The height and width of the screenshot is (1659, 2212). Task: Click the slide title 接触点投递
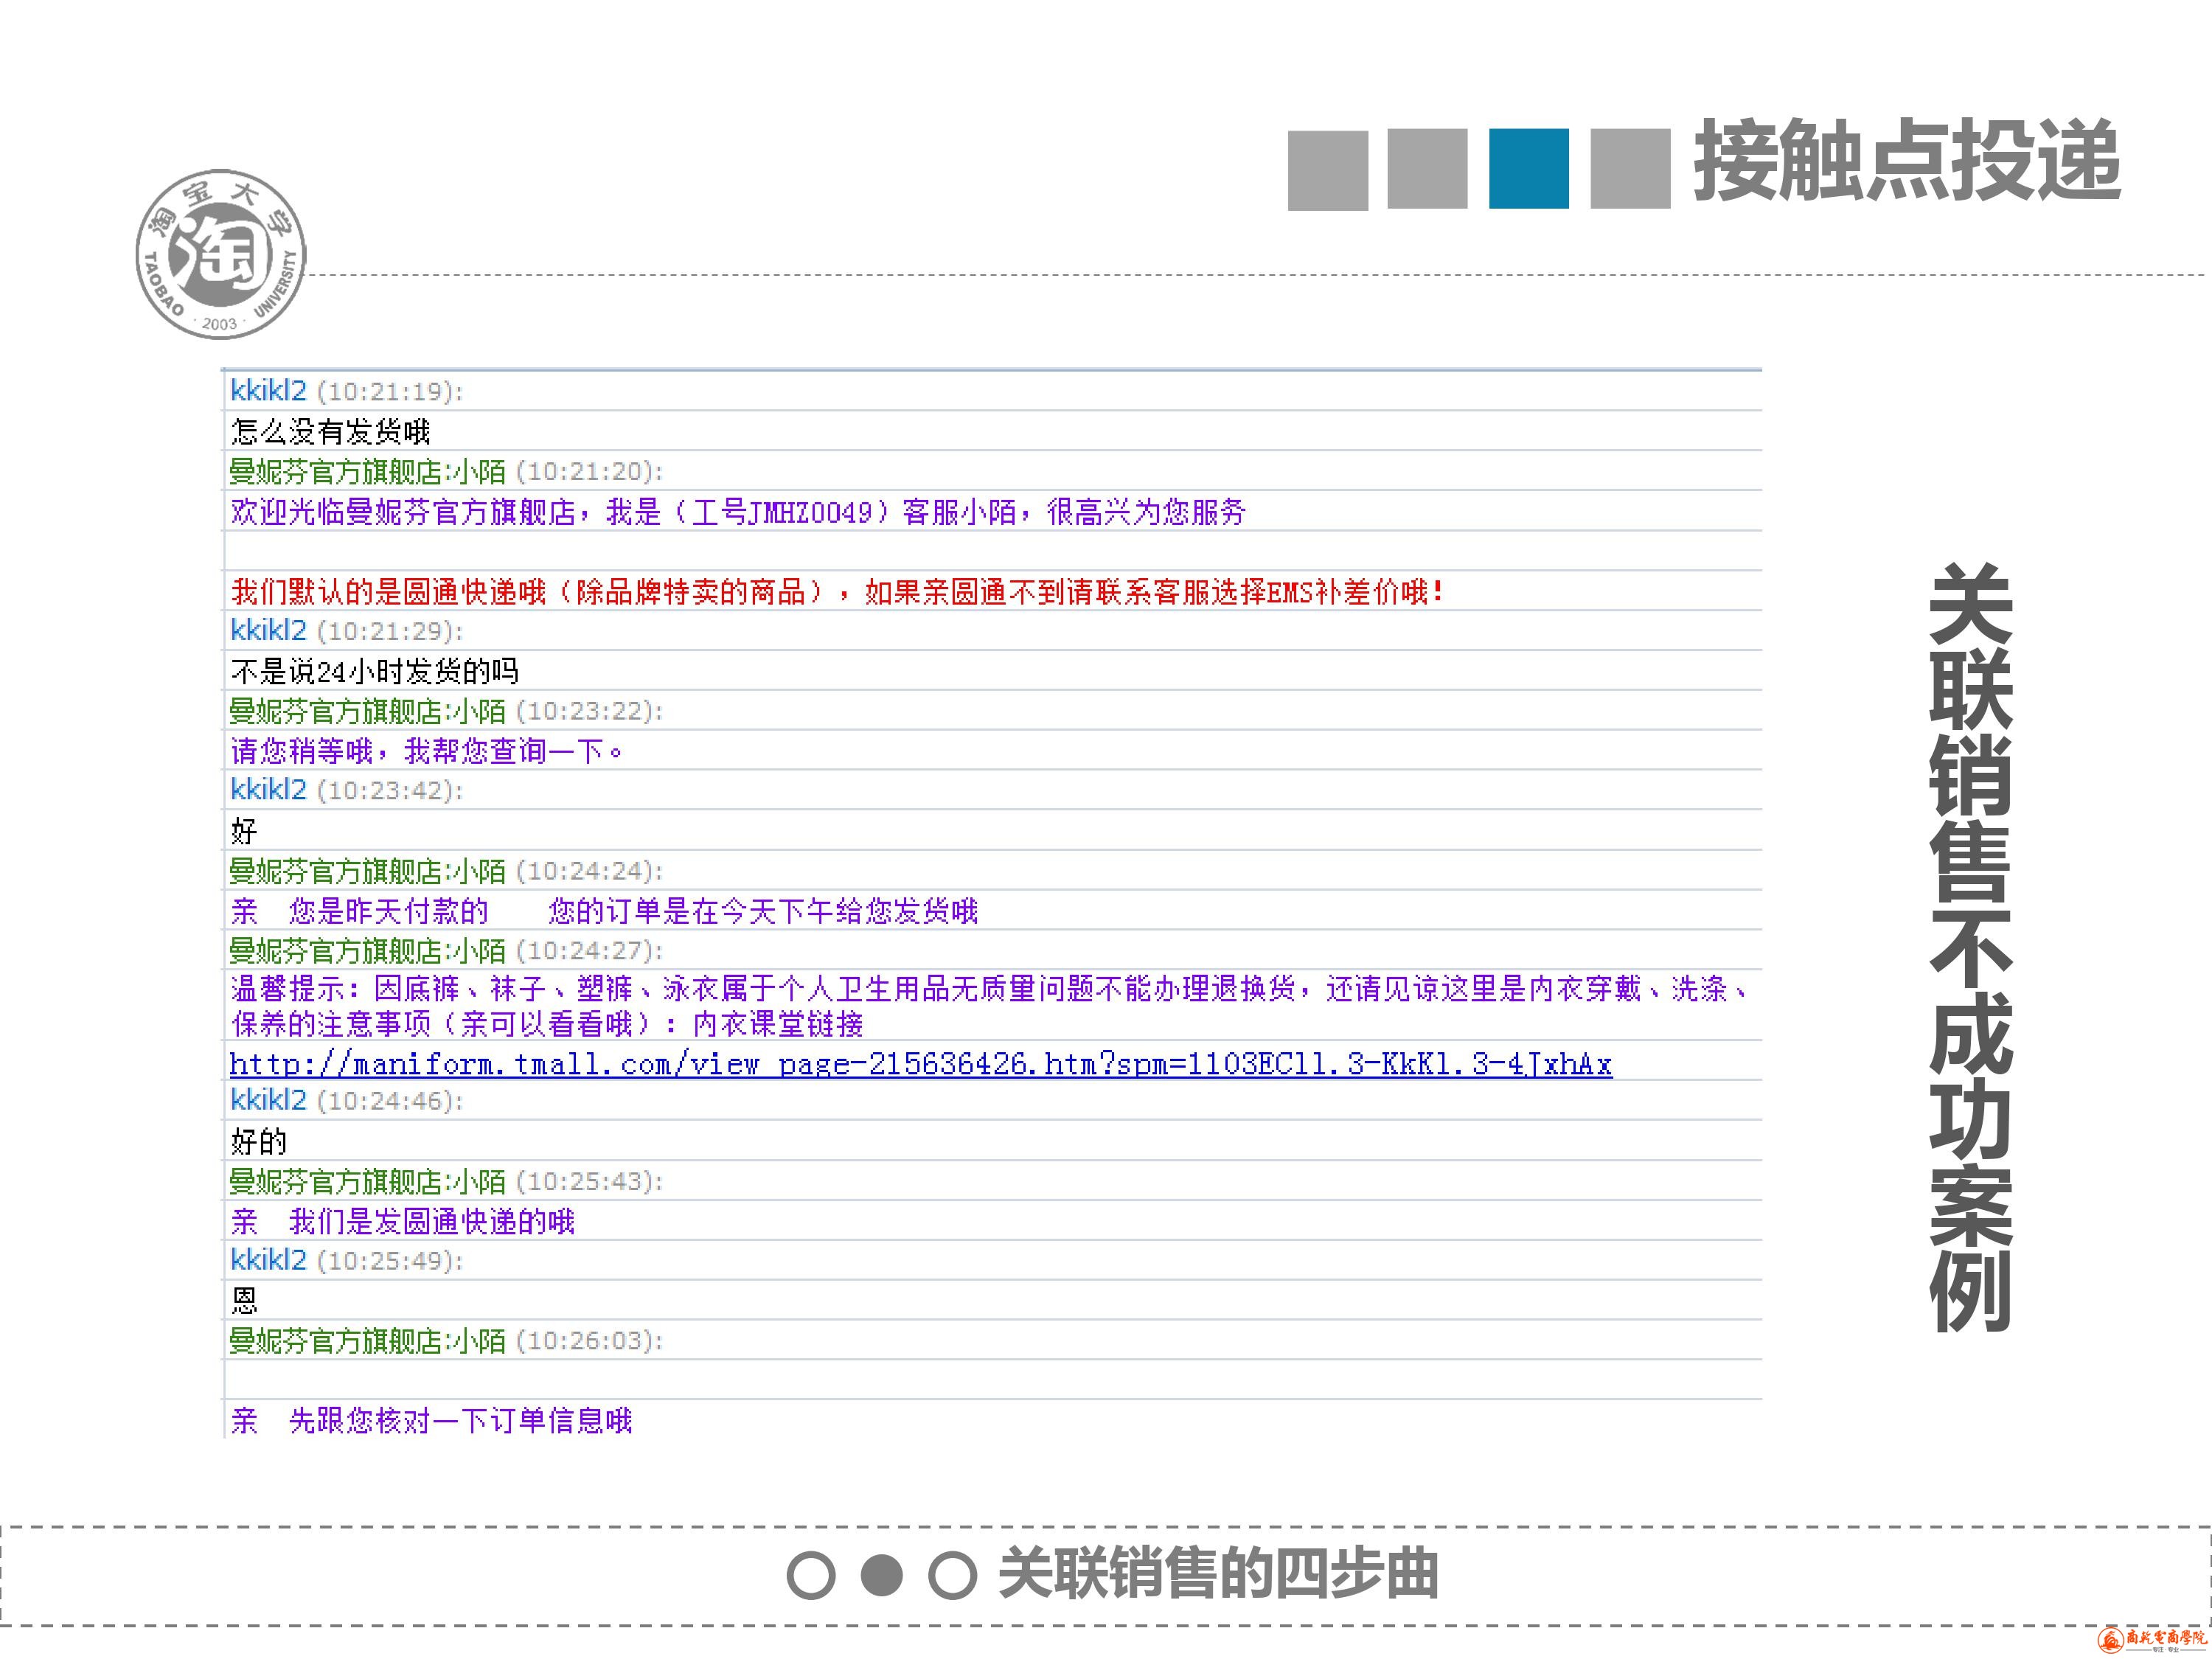pyautogui.click(x=1907, y=161)
